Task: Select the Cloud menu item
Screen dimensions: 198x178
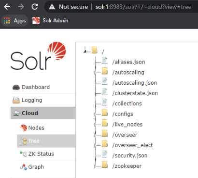Action: [43, 113]
